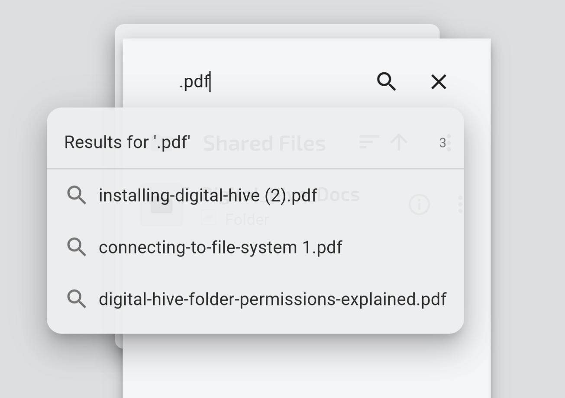
Task: Click magnifier icon beside folder-permissions-explained result
Action: [77, 299]
